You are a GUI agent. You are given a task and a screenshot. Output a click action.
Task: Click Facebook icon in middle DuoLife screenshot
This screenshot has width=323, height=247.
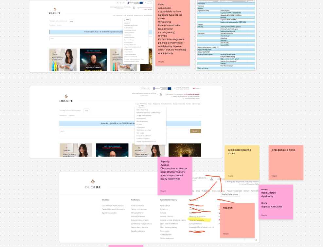[x=141, y=88]
